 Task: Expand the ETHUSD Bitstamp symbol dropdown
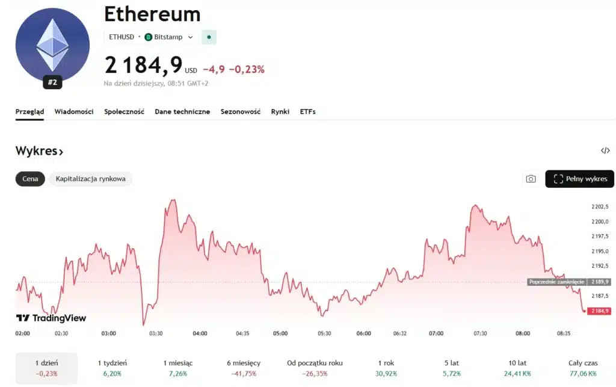tap(190, 37)
